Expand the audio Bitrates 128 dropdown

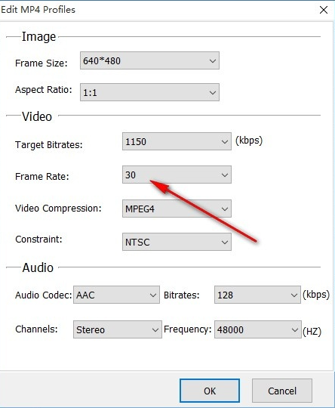[257, 295]
